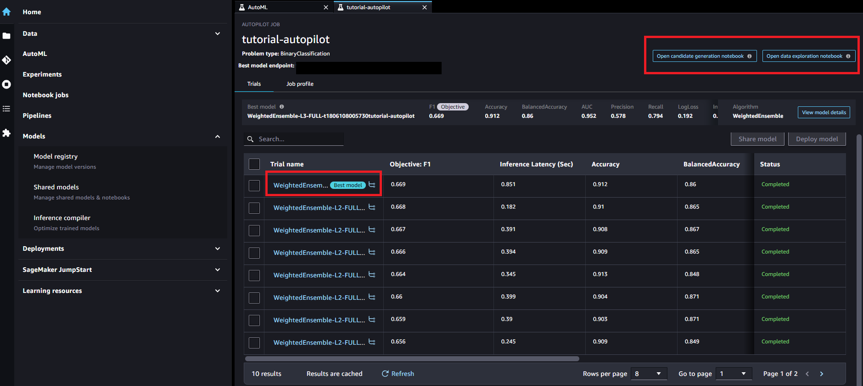The width and height of the screenshot is (863, 386).
Task: Check the checkbox for the 0.656 F1 trial
Action: [x=254, y=343]
